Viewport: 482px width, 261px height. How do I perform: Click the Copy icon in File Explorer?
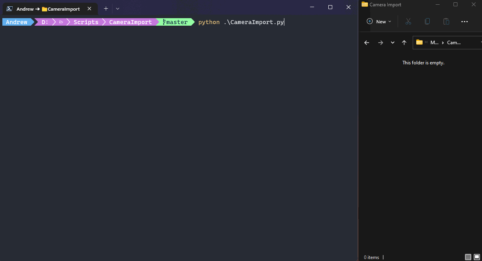click(x=427, y=22)
